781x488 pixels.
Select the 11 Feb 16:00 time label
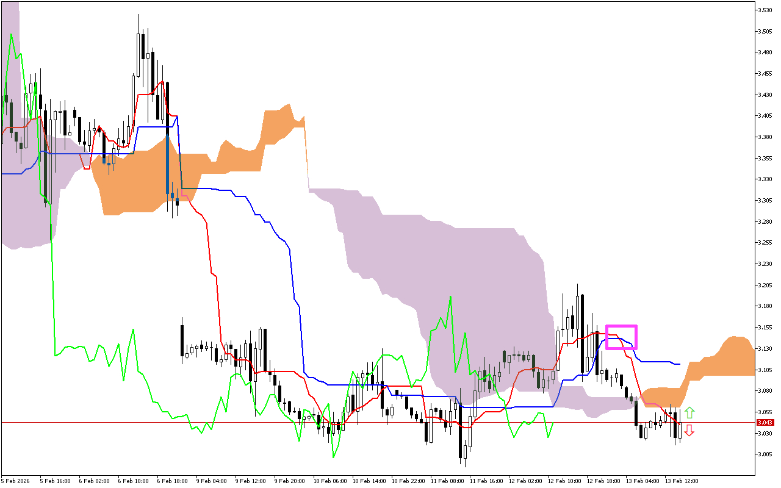[x=485, y=481]
